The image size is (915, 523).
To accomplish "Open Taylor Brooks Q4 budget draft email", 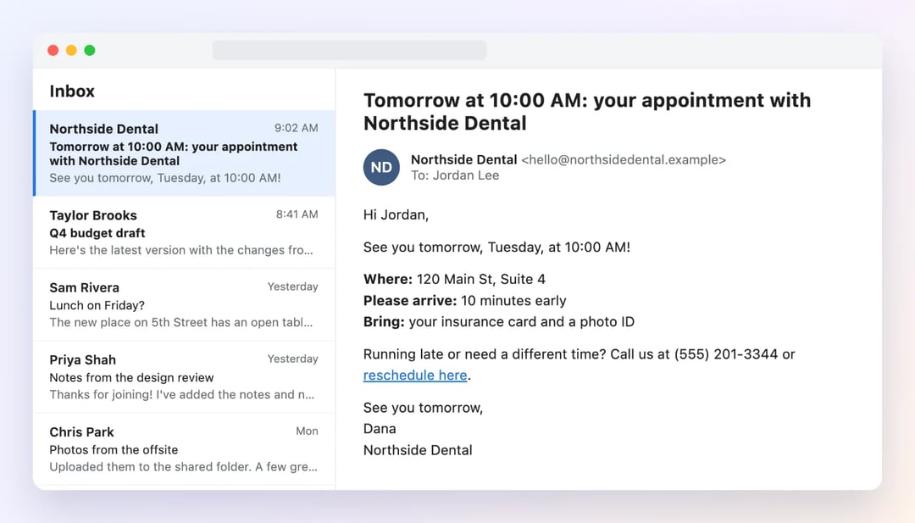I will [x=185, y=232].
